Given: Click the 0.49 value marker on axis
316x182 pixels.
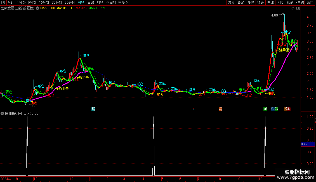Looking at the screenshot, I should tap(308, 144).
